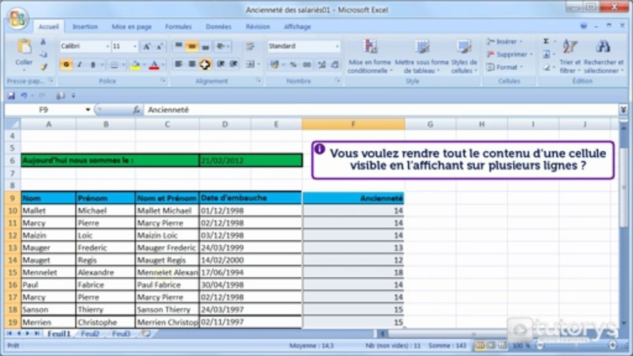Click the Undo arrow in quick access

click(24, 96)
